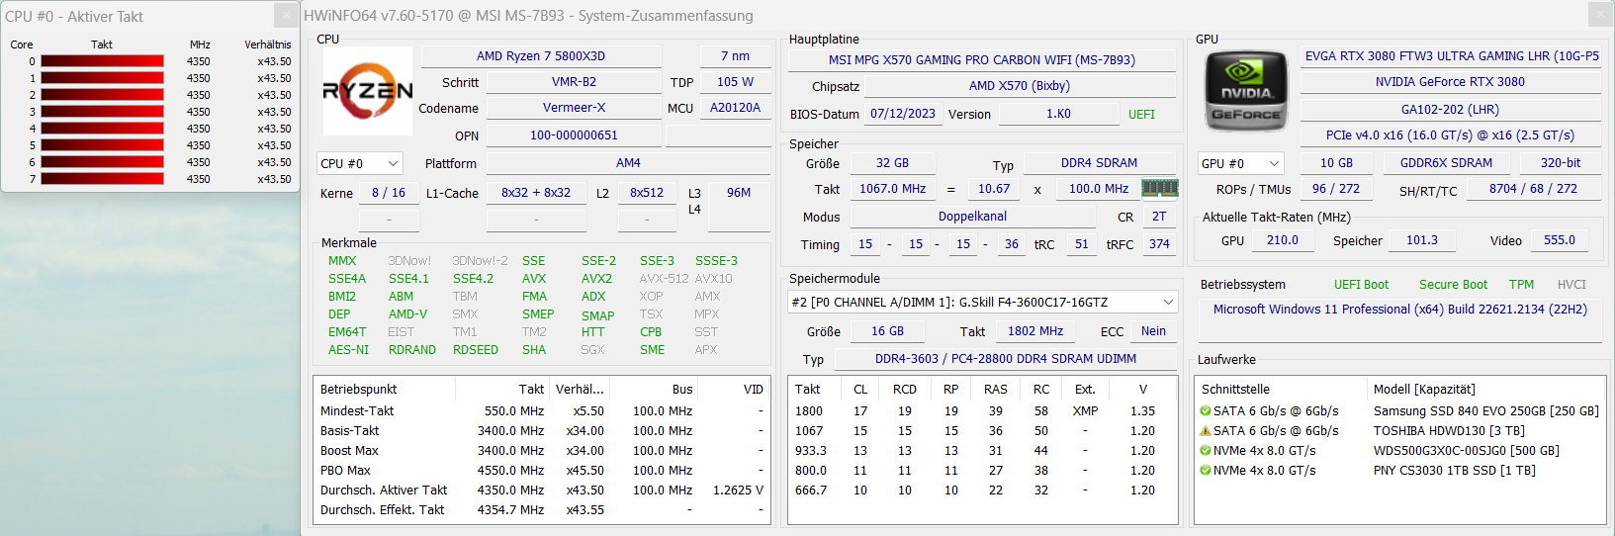Click the L2 cache 8x512 value
The height and width of the screenshot is (536, 1615).
click(x=647, y=193)
